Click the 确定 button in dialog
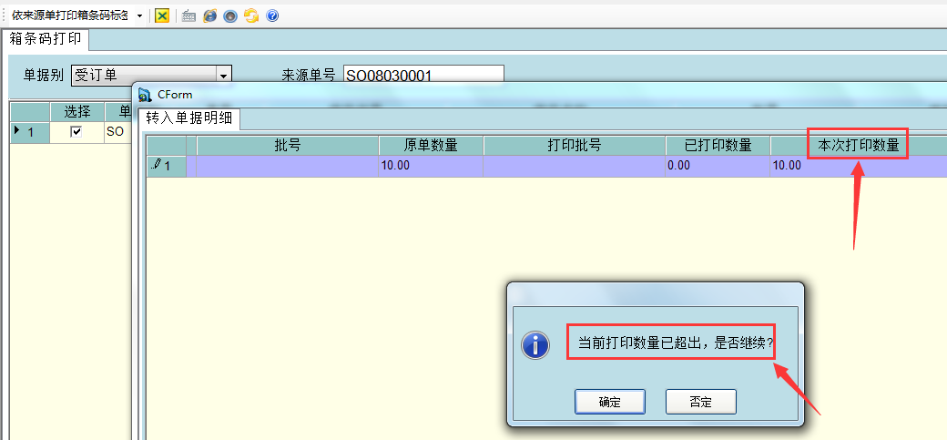Viewport: 947px width, 440px height. (x=610, y=402)
